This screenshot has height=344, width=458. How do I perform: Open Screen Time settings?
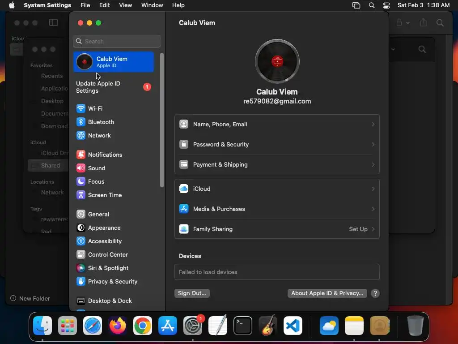(x=113, y=195)
